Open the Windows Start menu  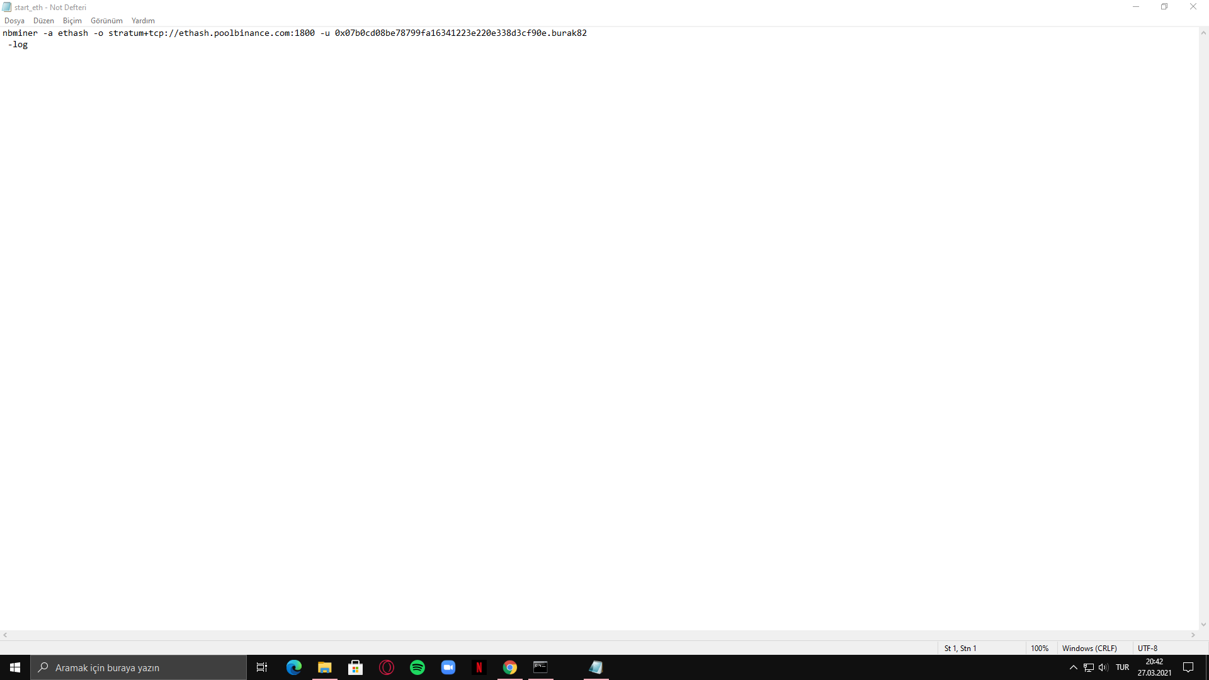pos(15,667)
